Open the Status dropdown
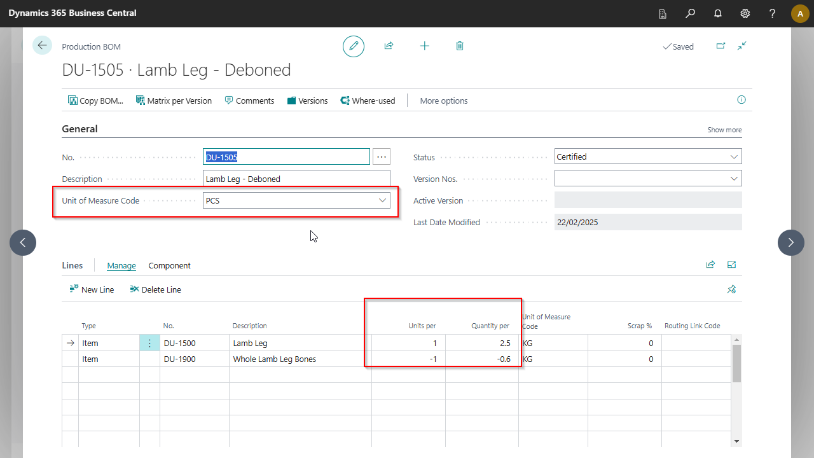Viewport: 814px width, 458px height. coord(735,156)
